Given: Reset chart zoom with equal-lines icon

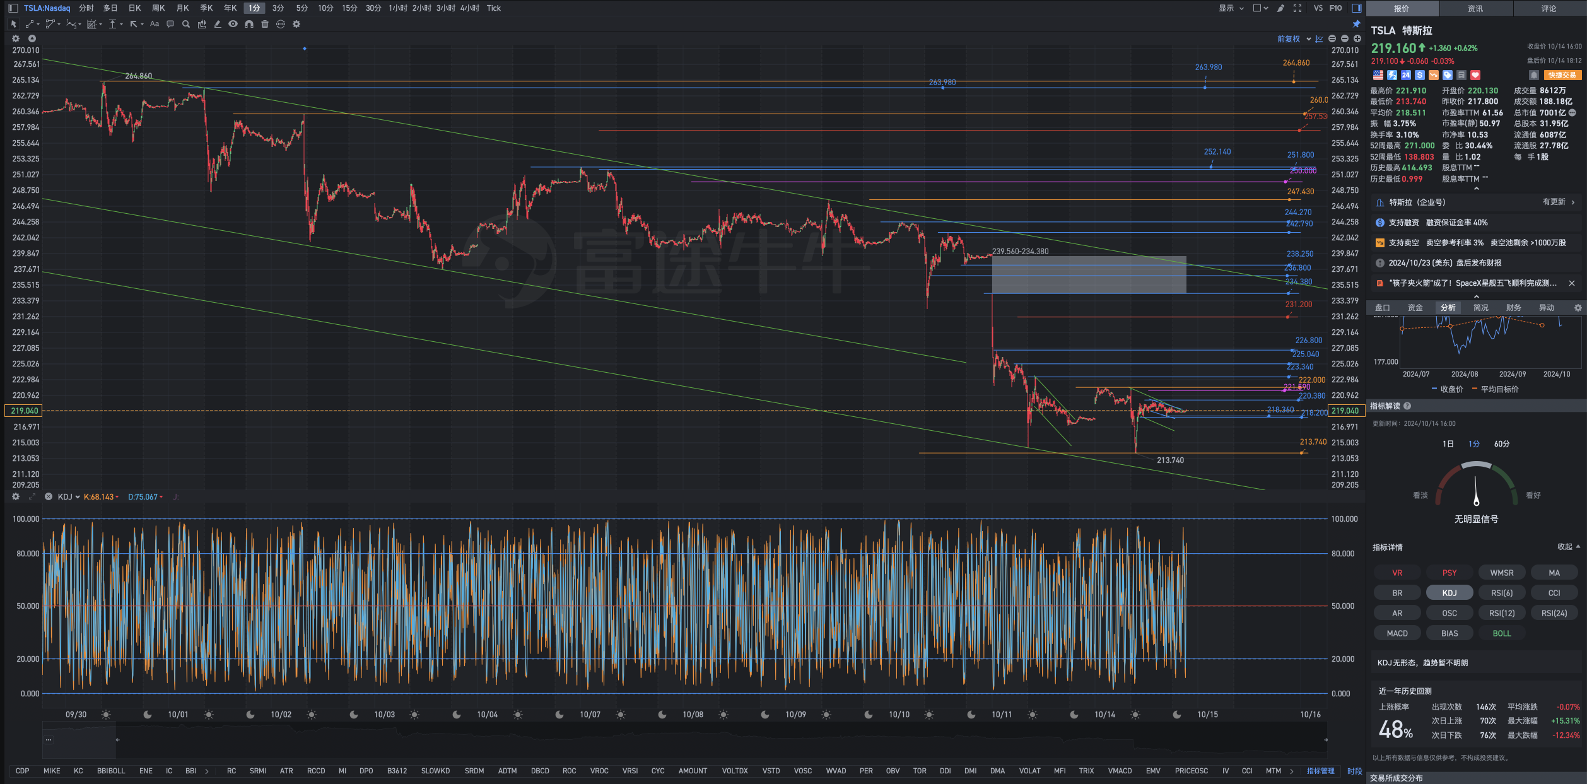Looking at the screenshot, I should coord(1332,39).
